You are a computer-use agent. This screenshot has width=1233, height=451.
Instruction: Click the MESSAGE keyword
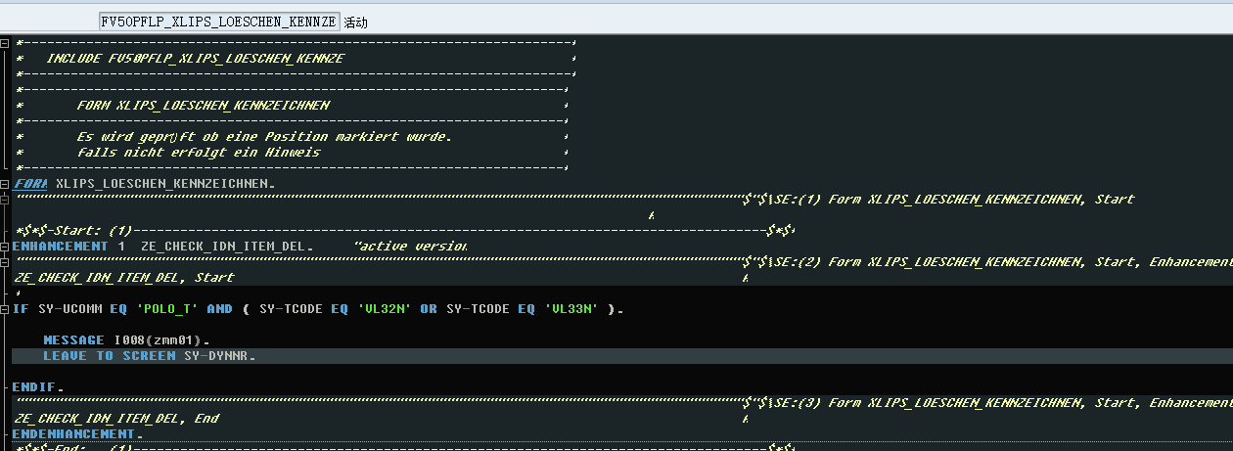[x=73, y=340]
